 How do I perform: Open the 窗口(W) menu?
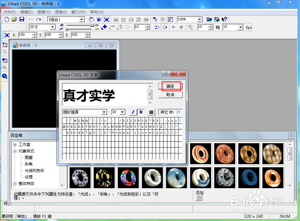pos(78,12)
